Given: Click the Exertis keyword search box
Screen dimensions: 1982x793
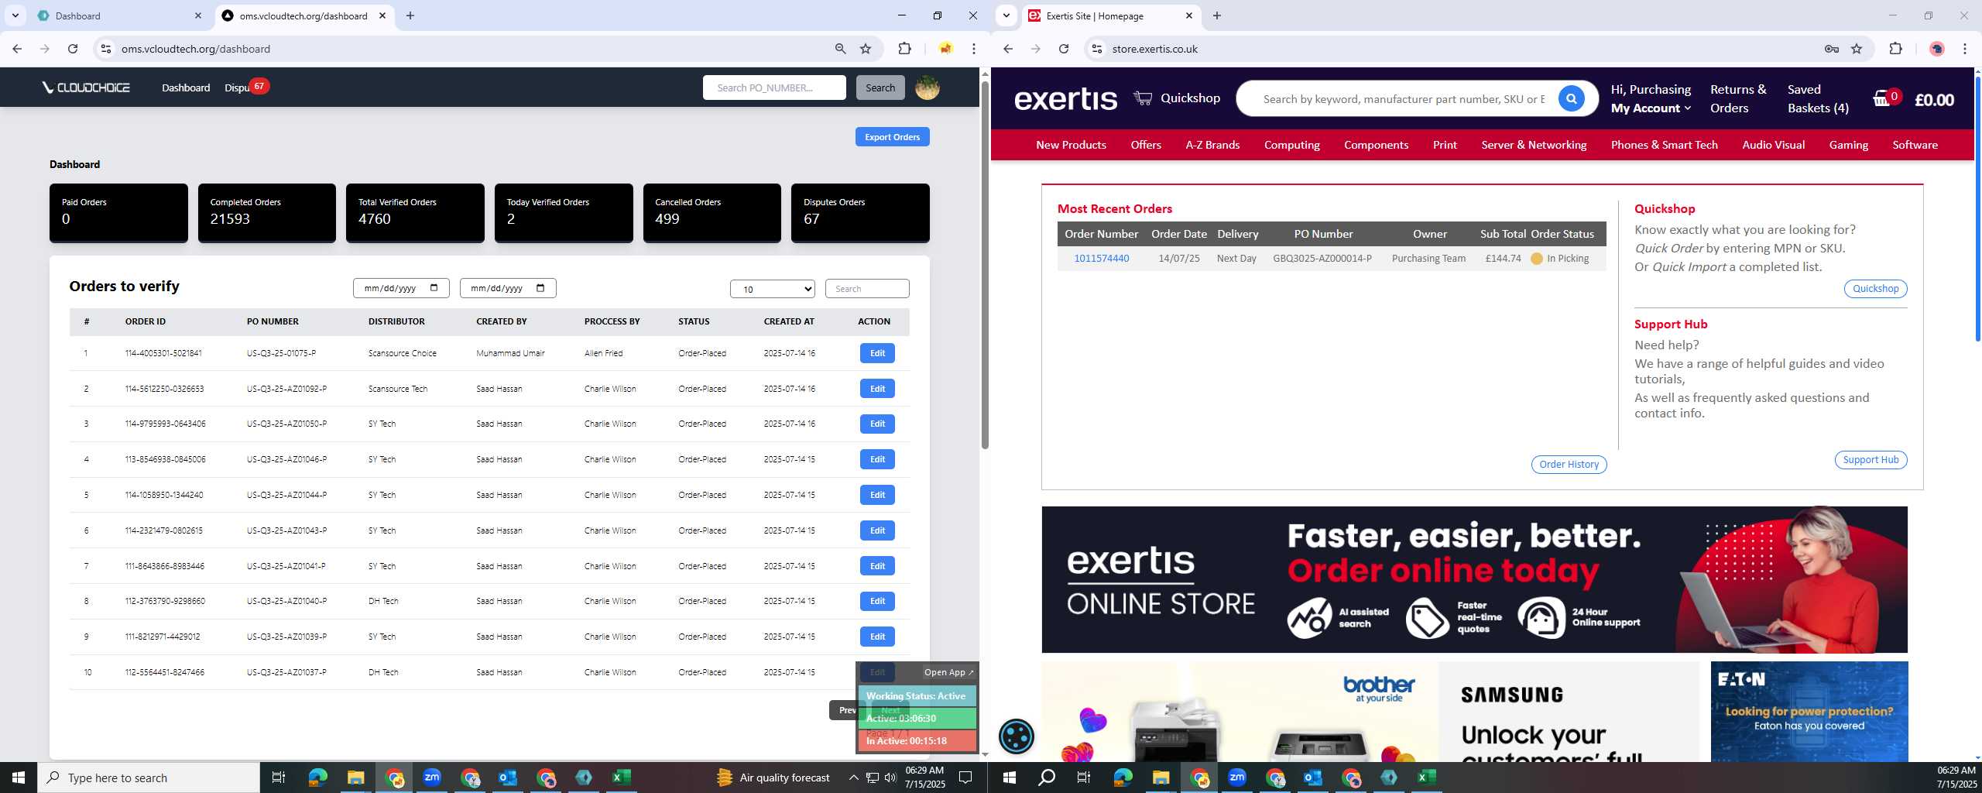Looking at the screenshot, I should [x=1404, y=99].
